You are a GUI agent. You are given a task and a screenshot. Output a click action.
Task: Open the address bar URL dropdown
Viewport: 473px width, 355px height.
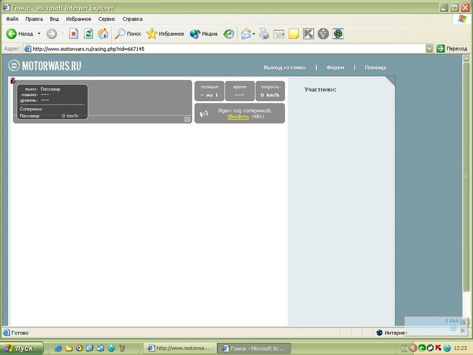click(x=429, y=49)
